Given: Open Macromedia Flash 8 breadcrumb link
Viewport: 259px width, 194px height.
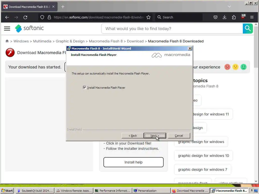Looking at the screenshot, I should point(106,41).
